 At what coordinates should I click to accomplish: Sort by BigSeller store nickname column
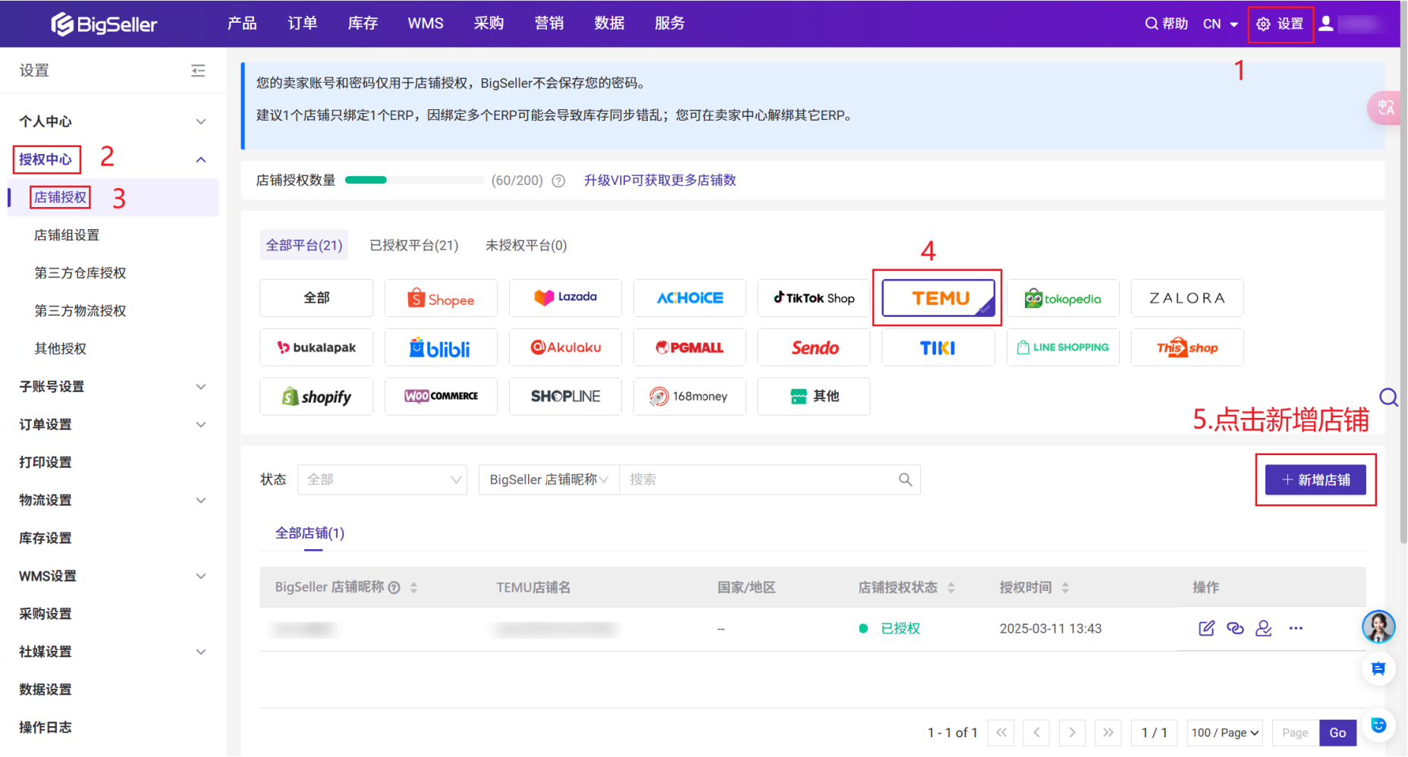tap(413, 588)
